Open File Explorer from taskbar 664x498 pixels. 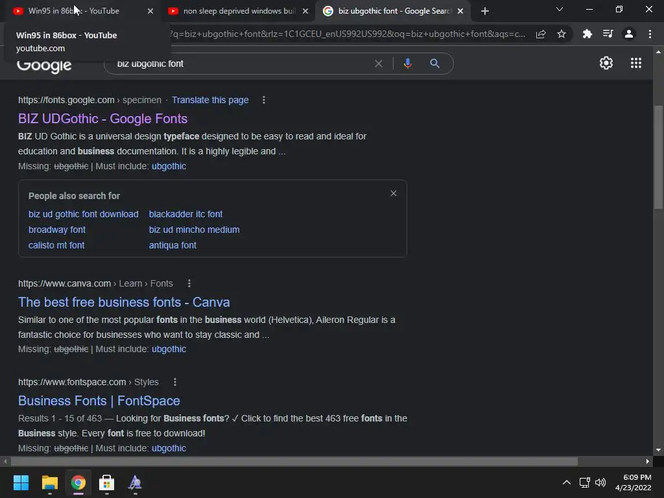point(49,482)
